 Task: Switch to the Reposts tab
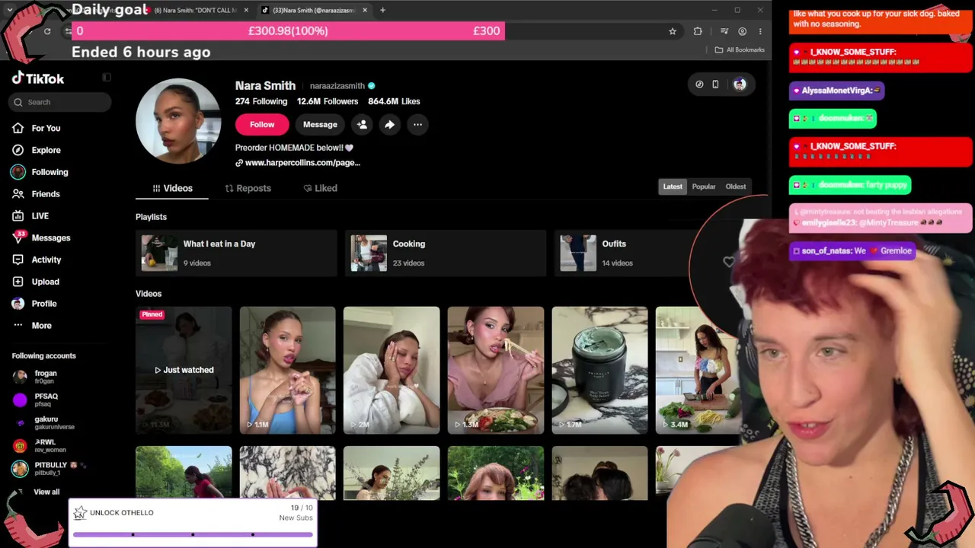[248, 188]
